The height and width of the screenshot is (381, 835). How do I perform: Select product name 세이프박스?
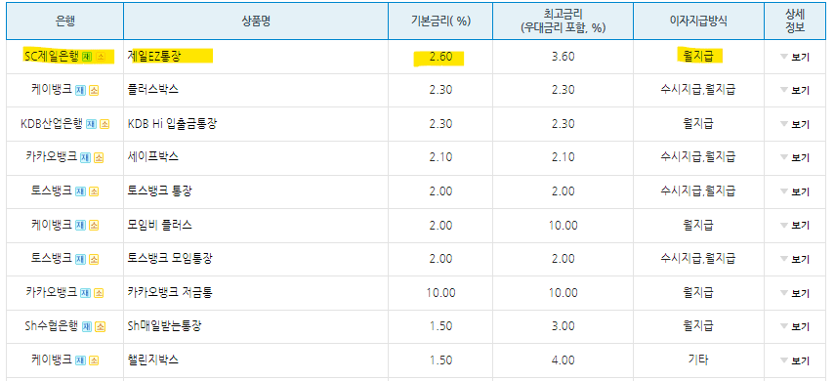click(x=153, y=157)
